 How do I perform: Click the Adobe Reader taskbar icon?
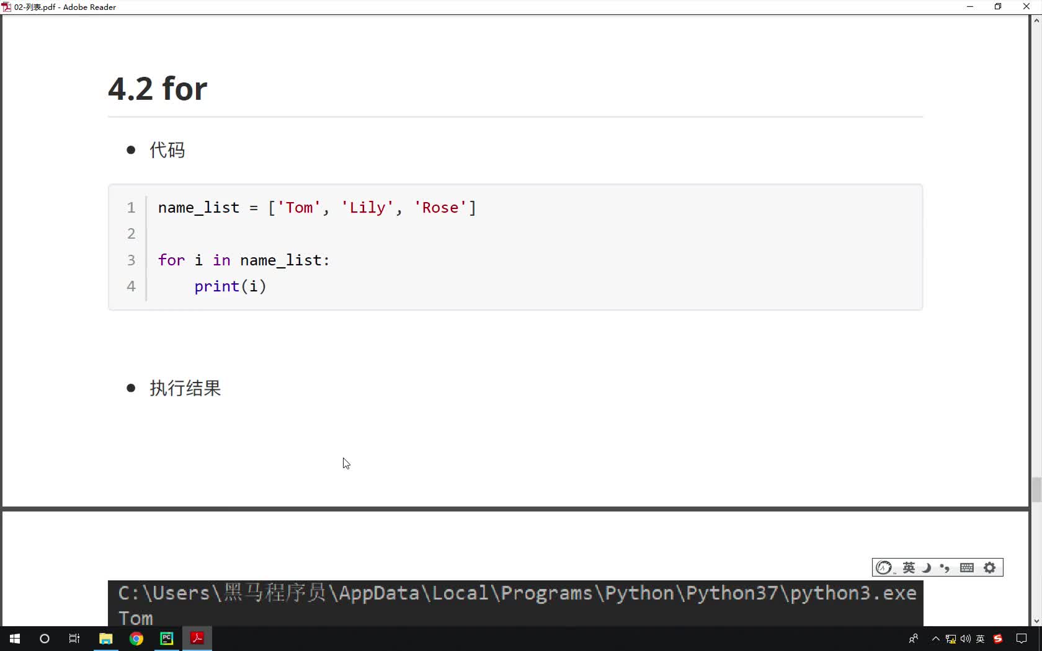click(x=197, y=639)
